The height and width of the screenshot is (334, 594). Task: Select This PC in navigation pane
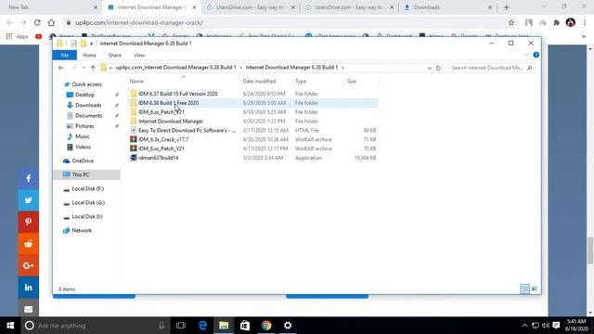click(x=86, y=174)
